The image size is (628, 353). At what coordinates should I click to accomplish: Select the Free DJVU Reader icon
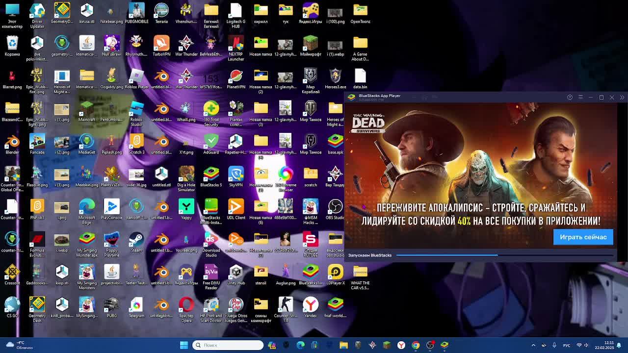click(x=211, y=277)
